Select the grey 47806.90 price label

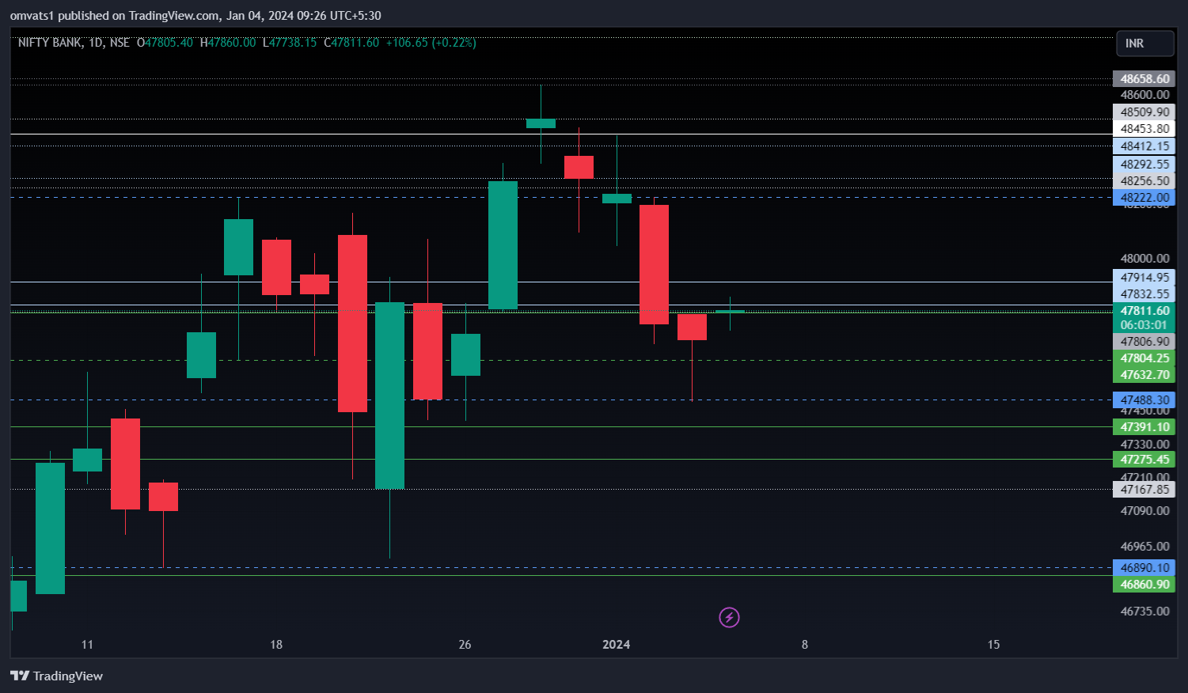1144,341
